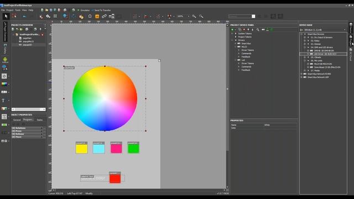Viewport: 354px width, 199px height.
Task: Open the Project side tab at right edge
Action: (351, 40)
